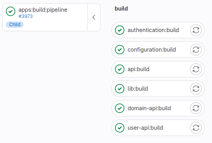This screenshot has width=212, height=143.
Task: Retry the configuration:build job
Action: [x=196, y=50]
